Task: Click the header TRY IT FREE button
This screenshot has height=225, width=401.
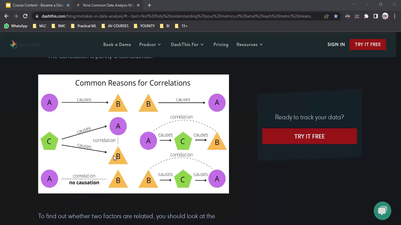Action: pyautogui.click(x=368, y=44)
